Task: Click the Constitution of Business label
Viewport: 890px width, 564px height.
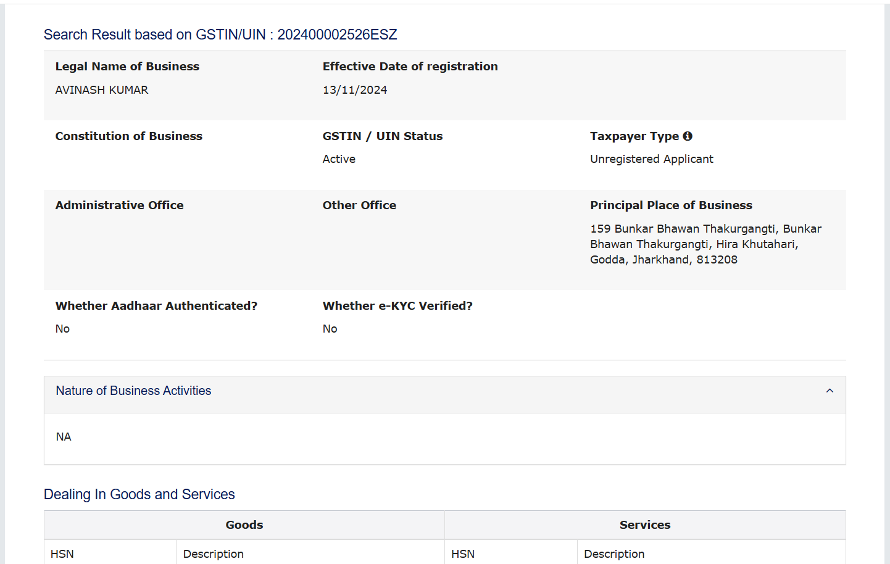Action: [x=129, y=136]
